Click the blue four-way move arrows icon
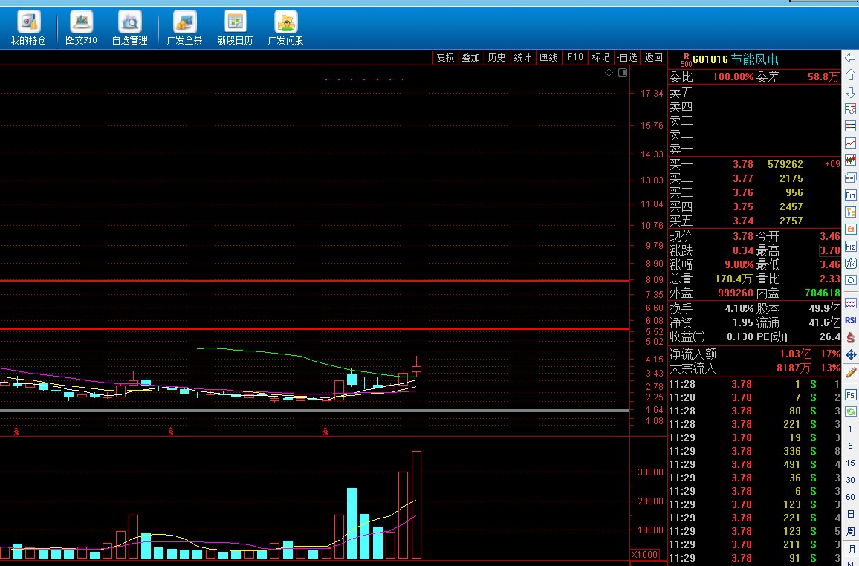Screen dimensions: 859x566 click(x=850, y=355)
